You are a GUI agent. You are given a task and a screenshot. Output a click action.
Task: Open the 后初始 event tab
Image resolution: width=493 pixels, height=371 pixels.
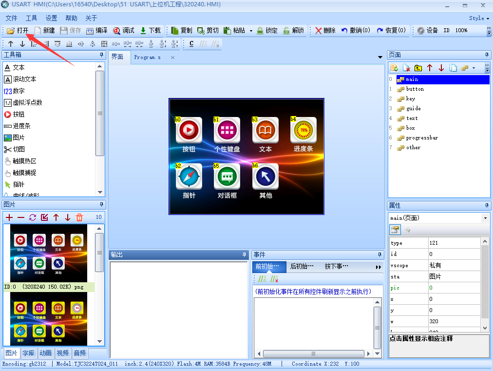(302, 267)
